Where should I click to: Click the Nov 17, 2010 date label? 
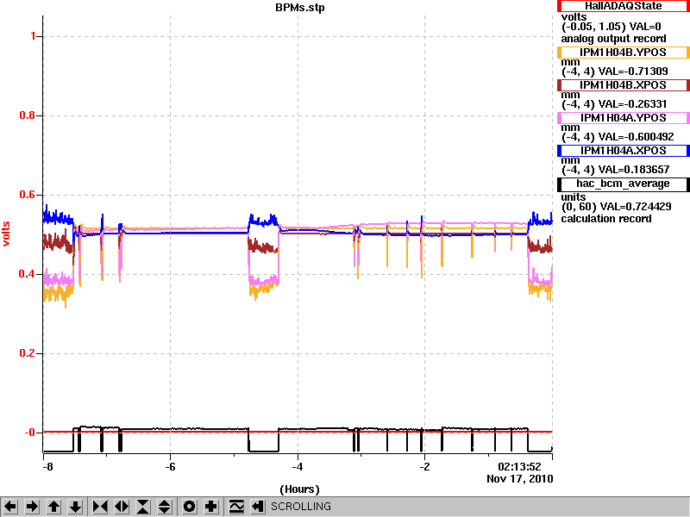(520, 479)
